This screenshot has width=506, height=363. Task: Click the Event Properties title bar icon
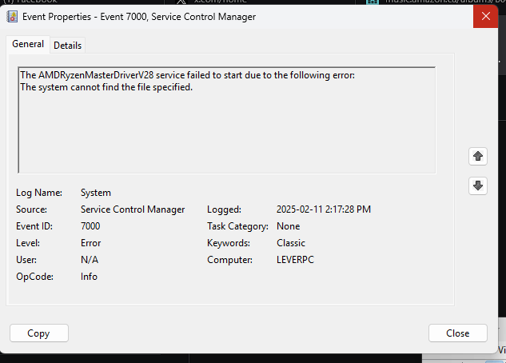(x=12, y=17)
